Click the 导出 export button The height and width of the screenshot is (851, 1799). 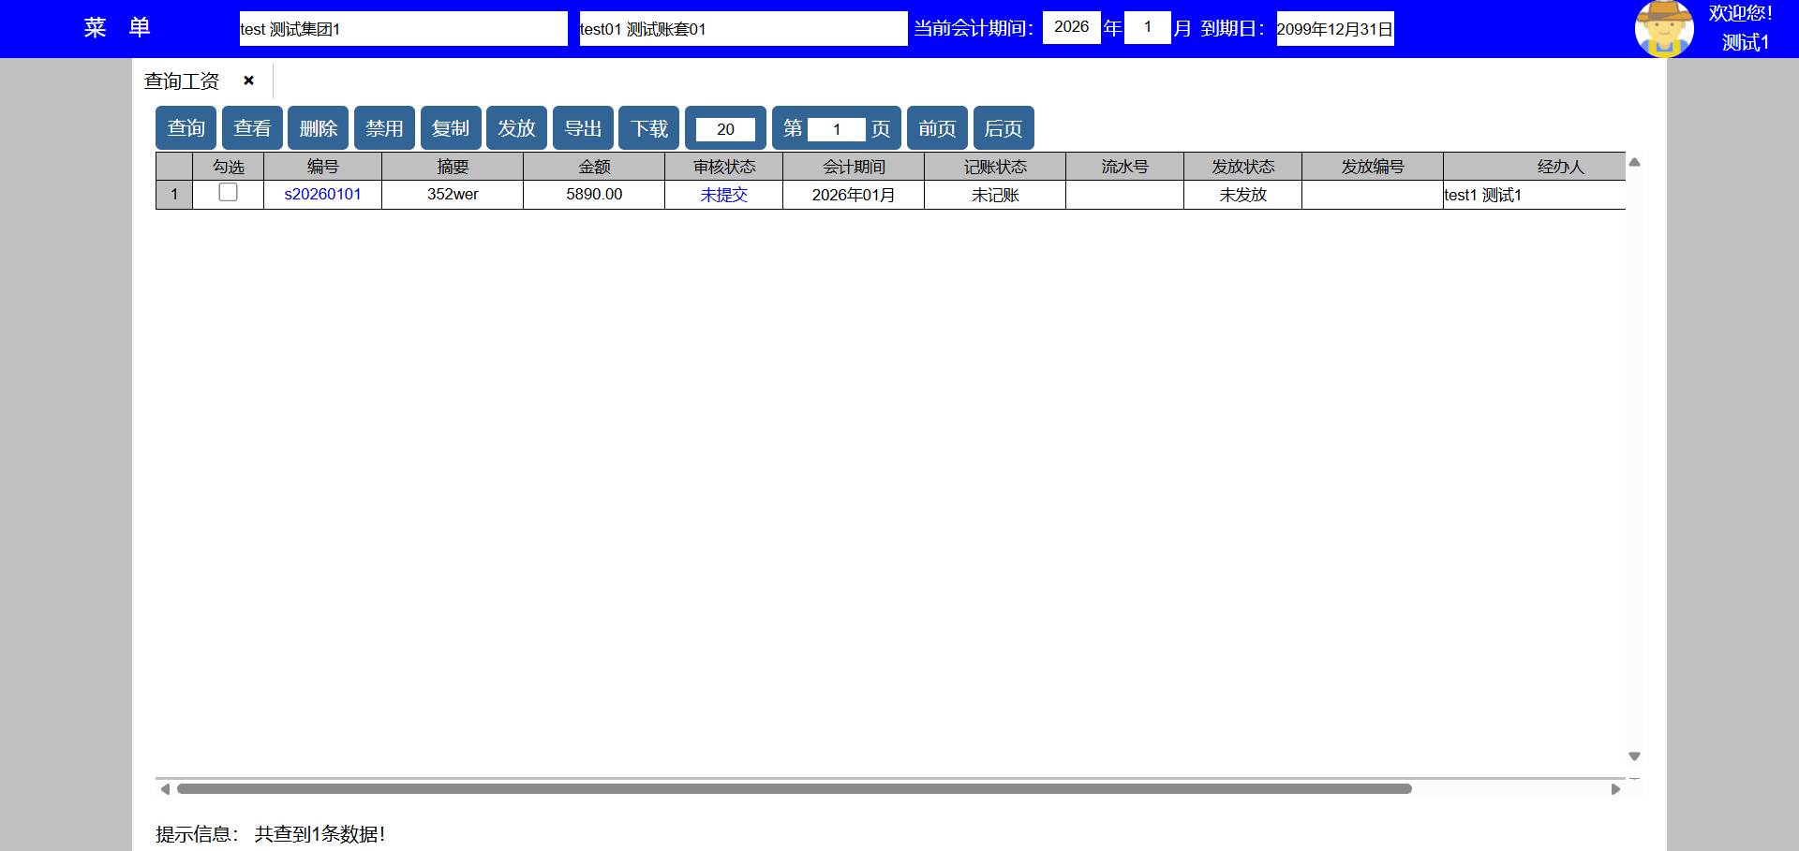583,128
